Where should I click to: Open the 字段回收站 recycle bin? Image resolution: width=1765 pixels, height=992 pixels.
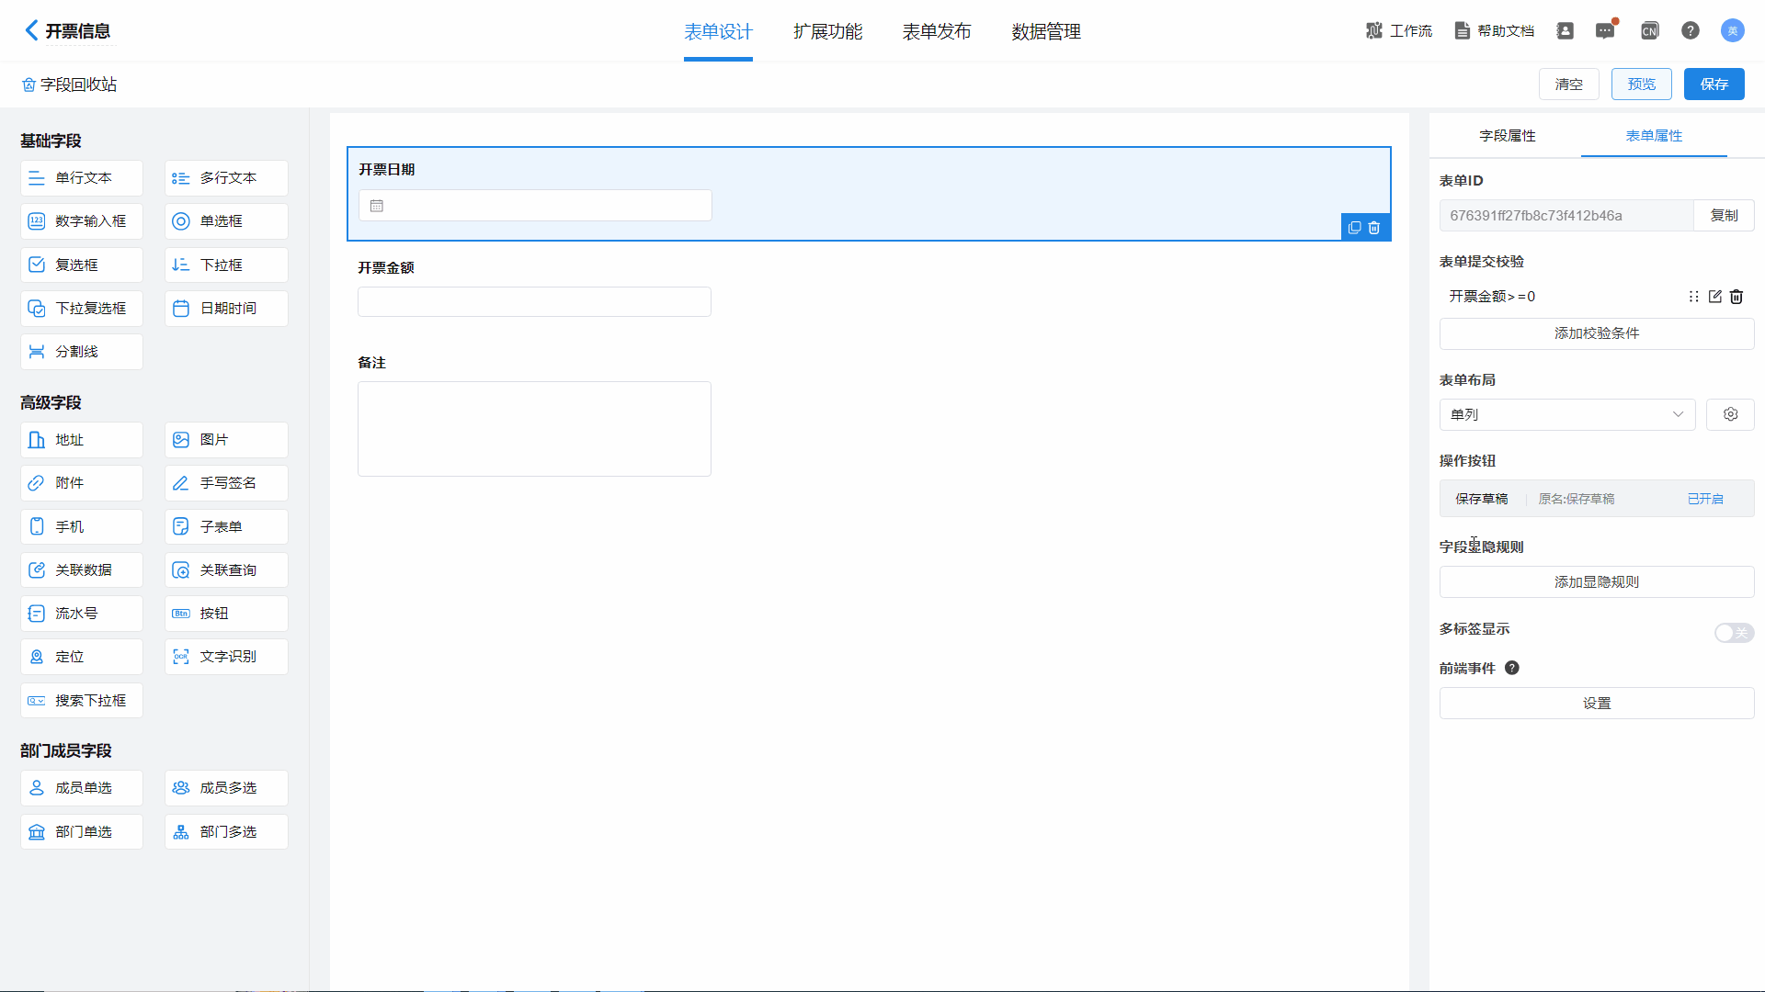(69, 85)
